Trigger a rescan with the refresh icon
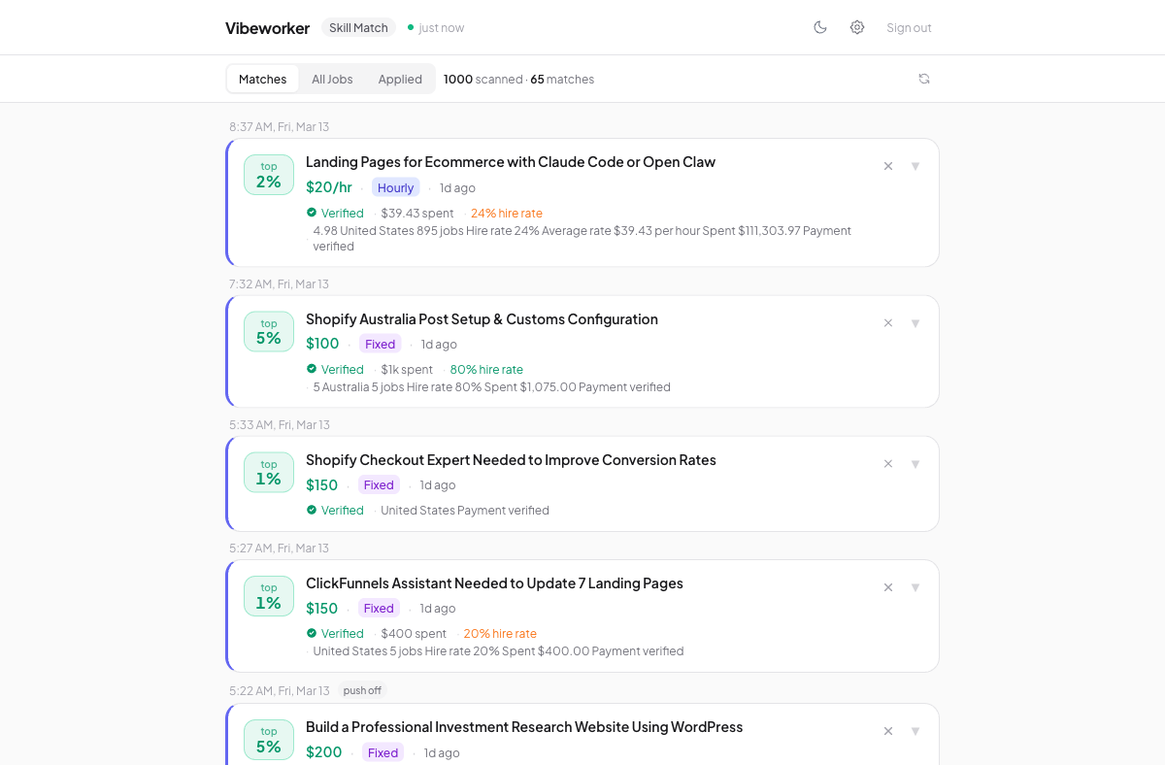Viewport: 1165px width, 765px height. coord(924,79)
